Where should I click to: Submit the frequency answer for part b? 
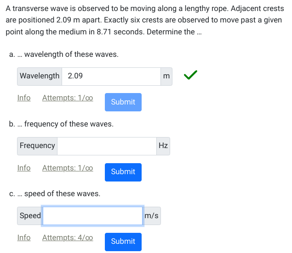coord(123,172)
